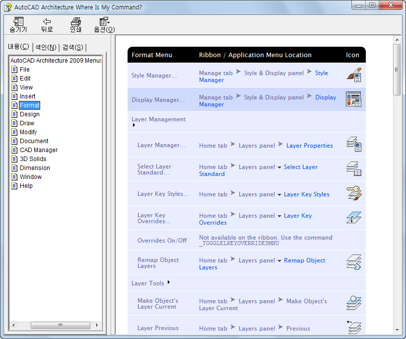Click the Layer Manager row icon

click(354, 144)
